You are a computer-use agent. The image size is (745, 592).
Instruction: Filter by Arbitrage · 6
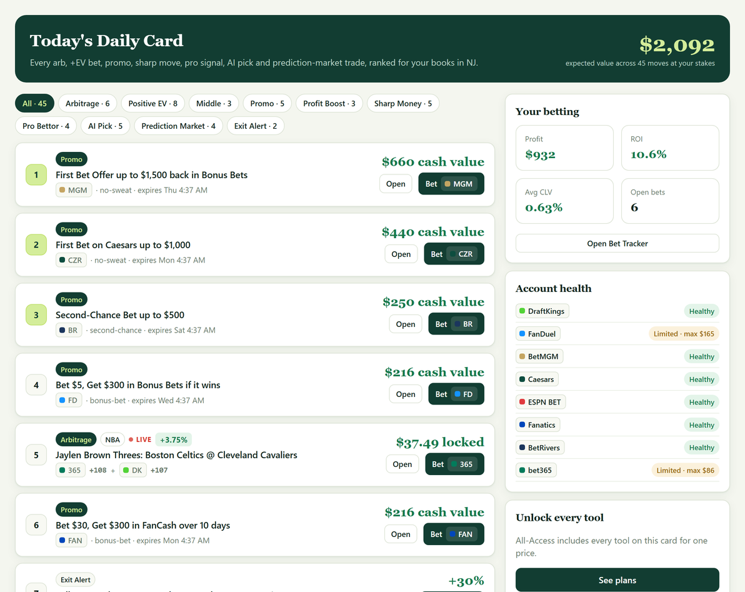point(87,104)
